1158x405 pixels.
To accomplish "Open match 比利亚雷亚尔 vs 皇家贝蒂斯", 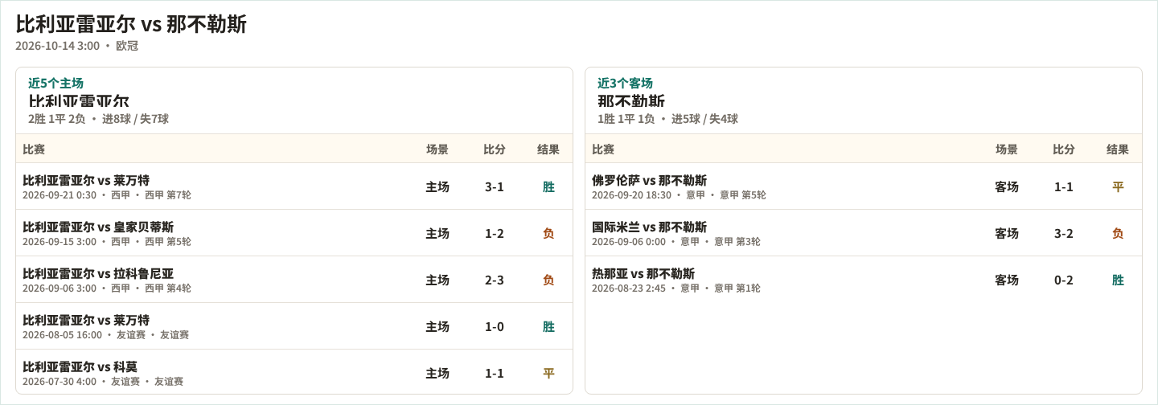I will tap(294, 233).
